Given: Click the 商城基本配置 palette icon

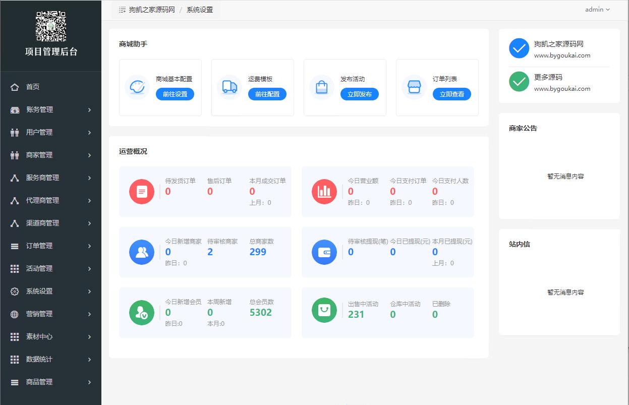Looking at the screenshot, I should 137,87.
